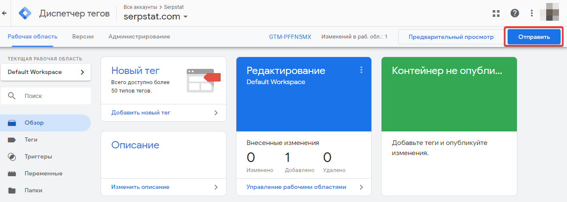
Task: Open the help question mark icon
Action: (x=515, y=13)
